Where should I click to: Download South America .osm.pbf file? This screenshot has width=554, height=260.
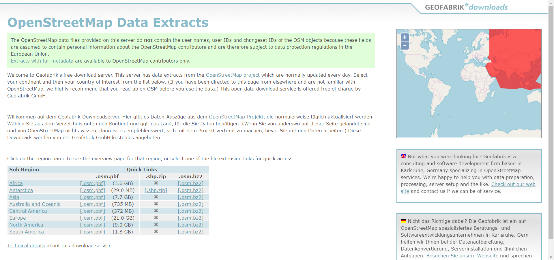pos(93,232)
